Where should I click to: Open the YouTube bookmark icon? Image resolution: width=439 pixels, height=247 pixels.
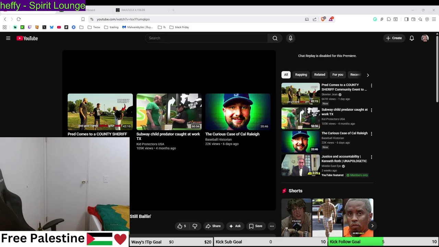pos(59,27)
